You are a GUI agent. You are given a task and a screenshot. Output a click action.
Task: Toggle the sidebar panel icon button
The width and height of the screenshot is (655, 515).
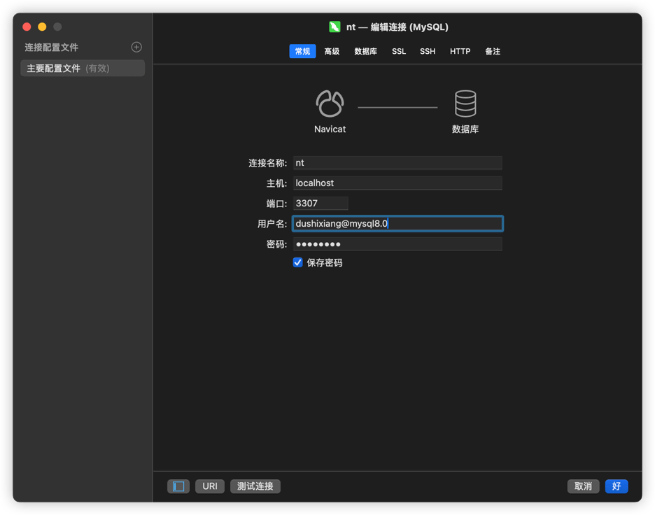click(178, 486)
